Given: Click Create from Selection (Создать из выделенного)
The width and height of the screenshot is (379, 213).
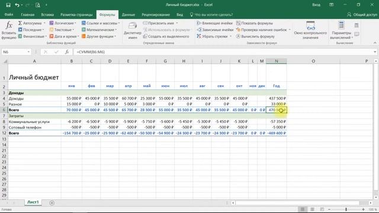Looking at the screenshot, I should [166, 36].
